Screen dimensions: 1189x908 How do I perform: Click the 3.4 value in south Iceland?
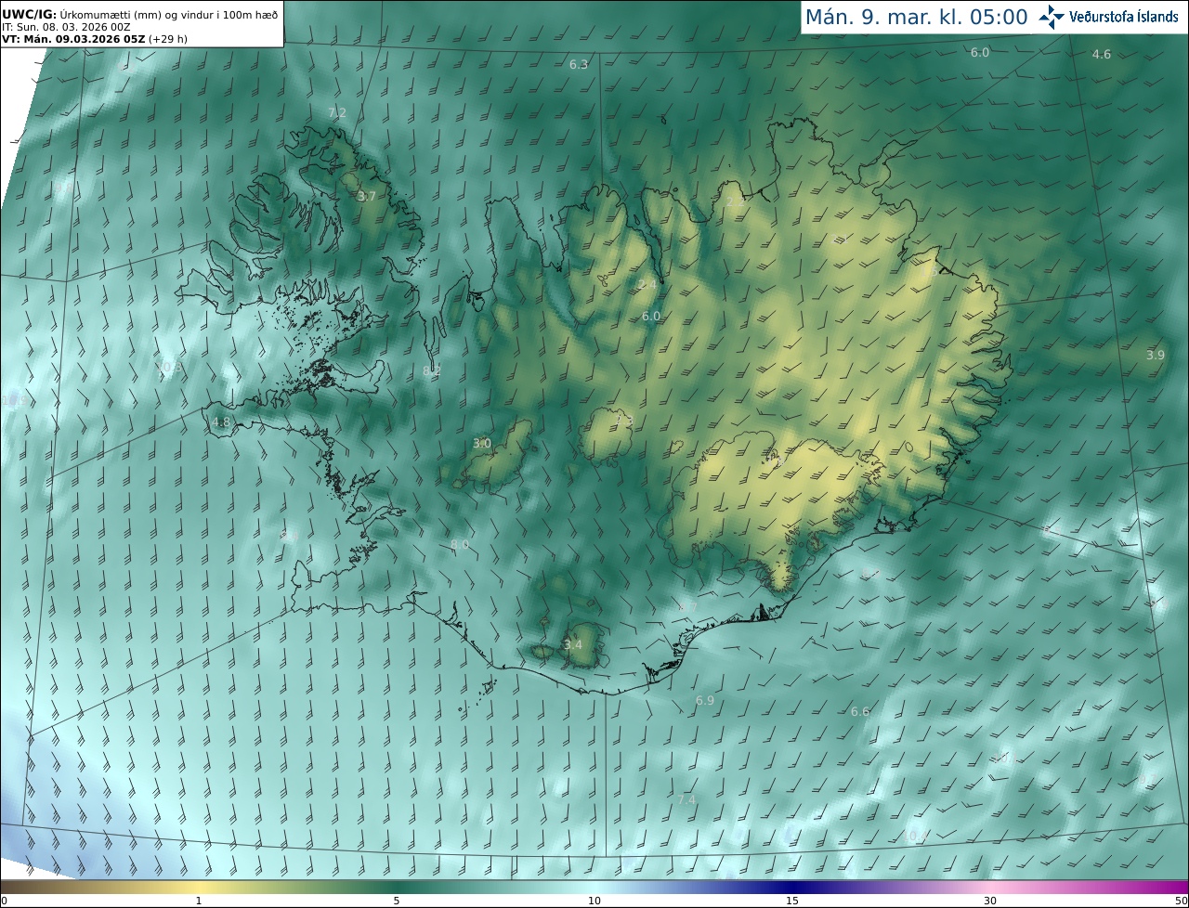point(573,644)
